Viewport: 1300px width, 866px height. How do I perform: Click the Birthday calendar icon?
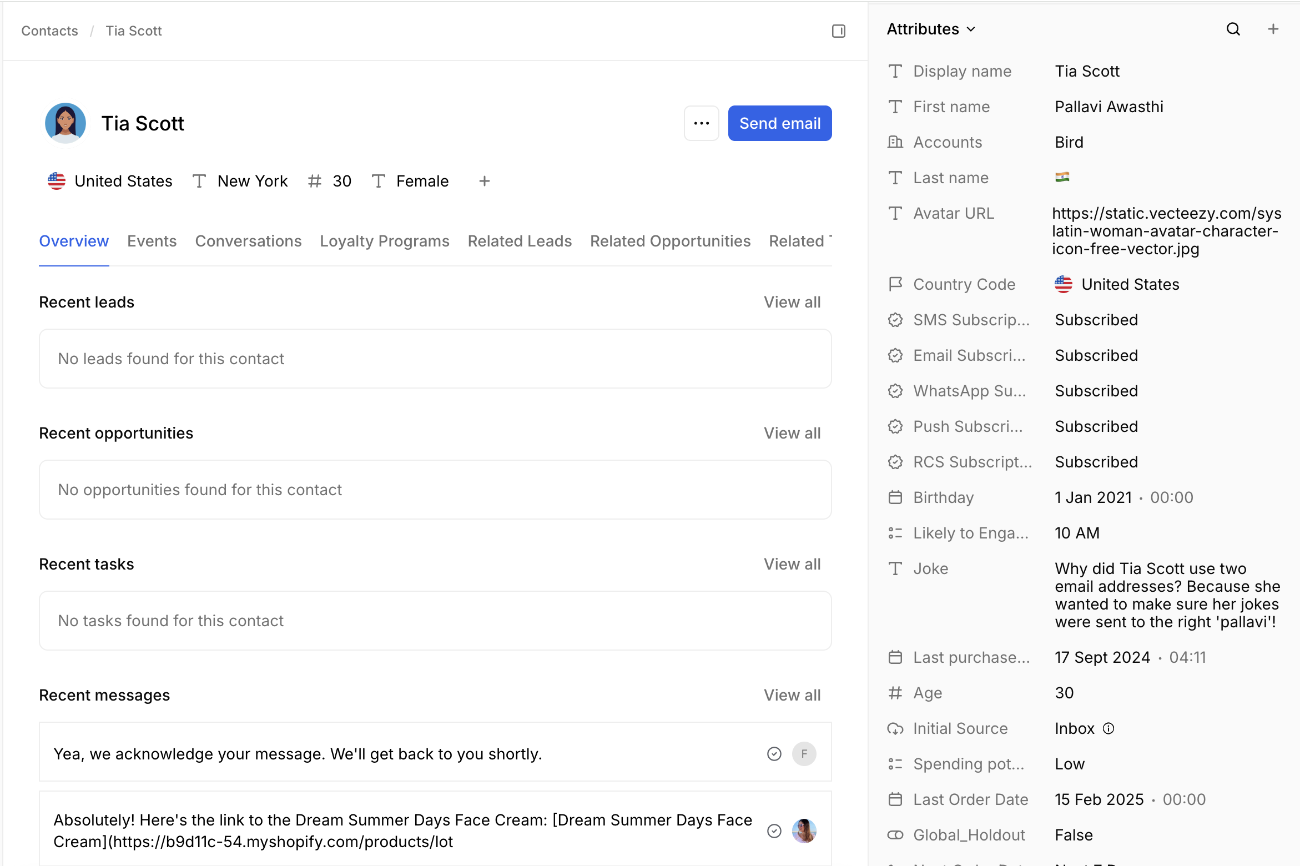pyautogui.click(x=895, y=497)
